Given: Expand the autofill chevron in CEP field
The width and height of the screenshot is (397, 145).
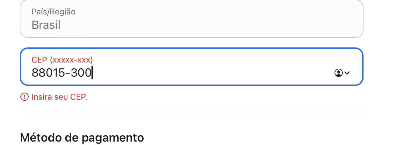Looking at the screenshot, I should point(347,73).
